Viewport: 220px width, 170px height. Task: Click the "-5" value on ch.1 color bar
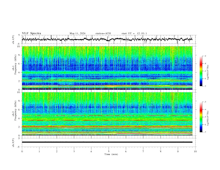point(205,71)
